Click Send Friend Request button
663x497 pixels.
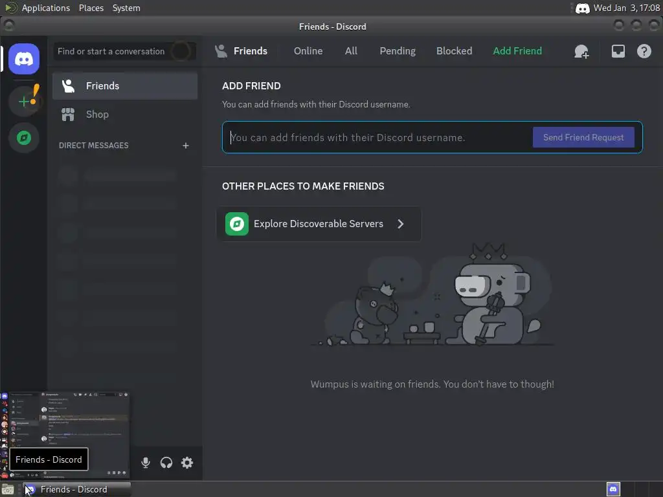click(583, 137)
